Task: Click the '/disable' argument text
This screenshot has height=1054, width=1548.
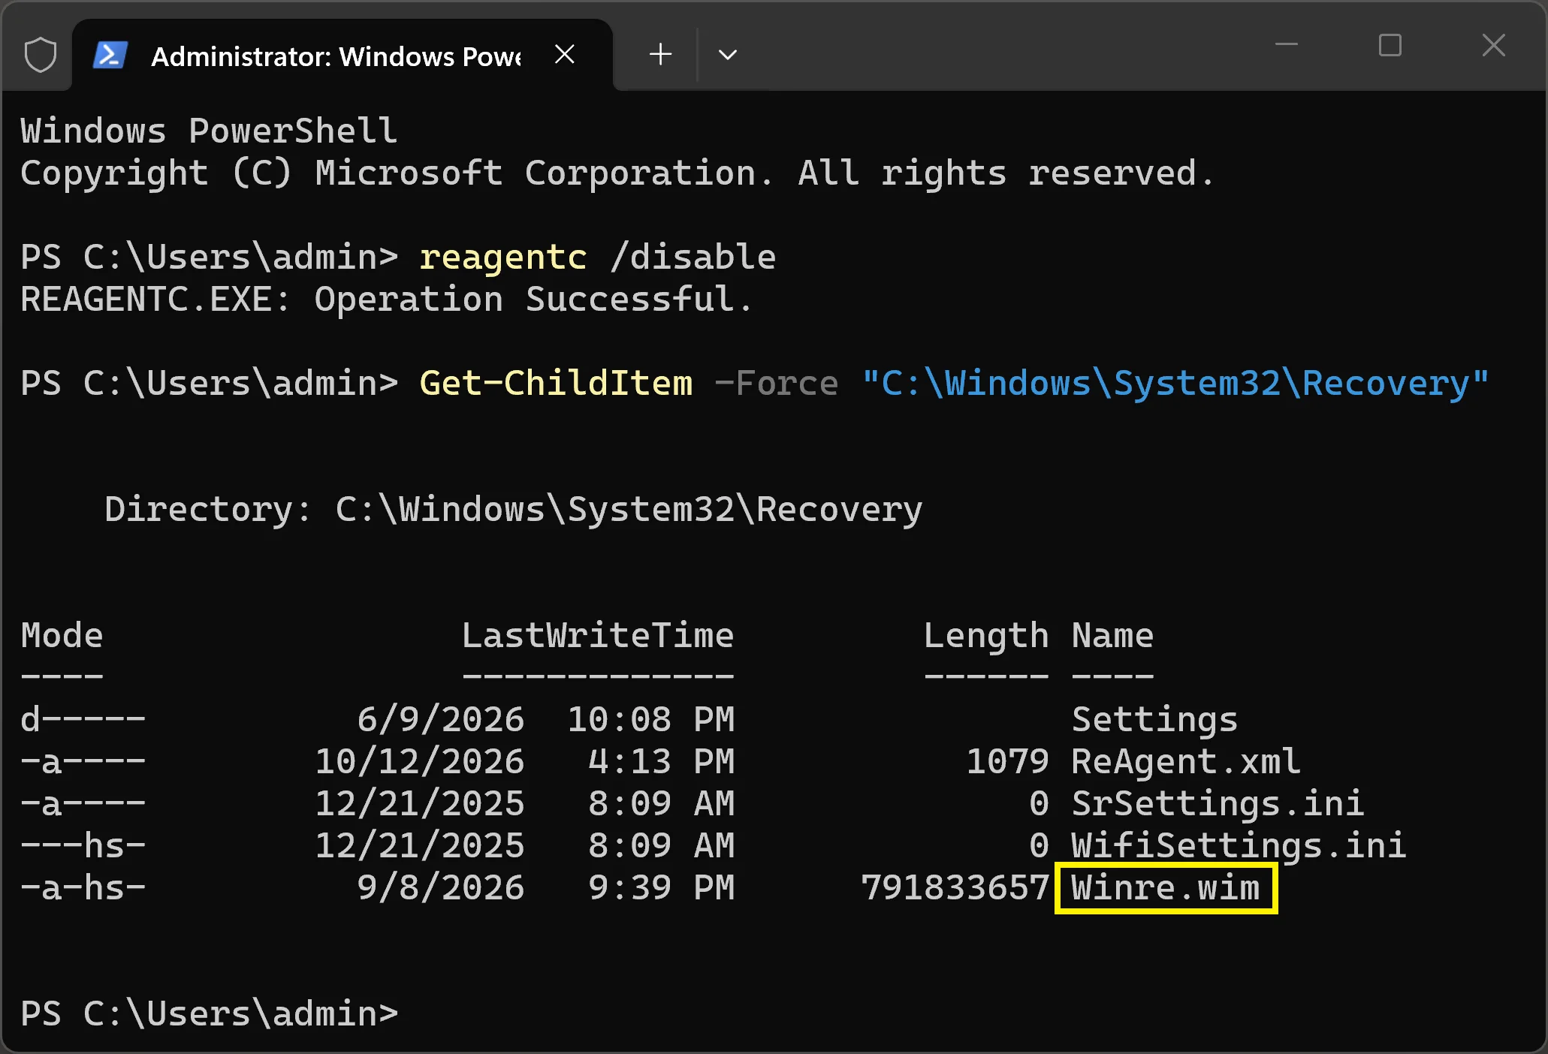Action: tap(693, 257)
